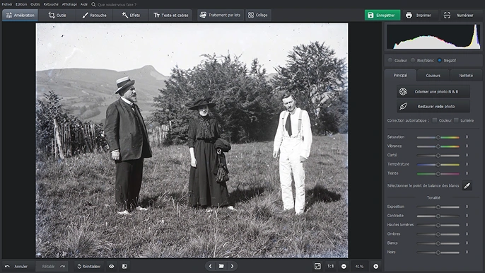This screenshot has width=485, height=273.
Task: Click the 41% zoom value
Action: (359, 266)
